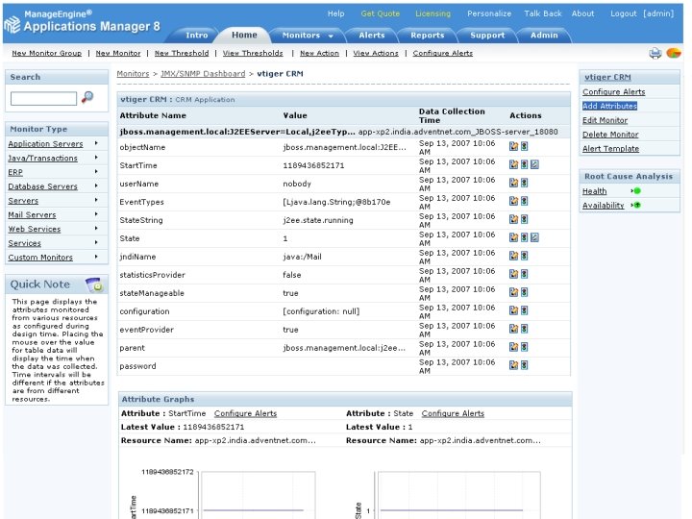Screen dimensions: 692x519
Task: Switch to the Intro tab
Action: tap(196, 36)
